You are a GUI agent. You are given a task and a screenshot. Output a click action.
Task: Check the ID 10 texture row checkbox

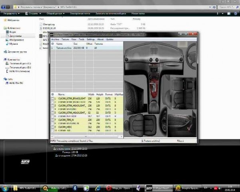[x=52, y=131]
